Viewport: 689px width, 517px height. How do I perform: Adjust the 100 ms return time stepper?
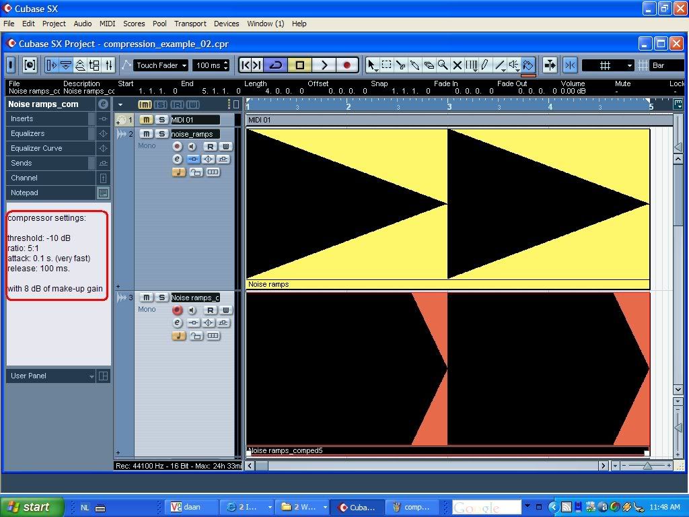tap(226, 65)
